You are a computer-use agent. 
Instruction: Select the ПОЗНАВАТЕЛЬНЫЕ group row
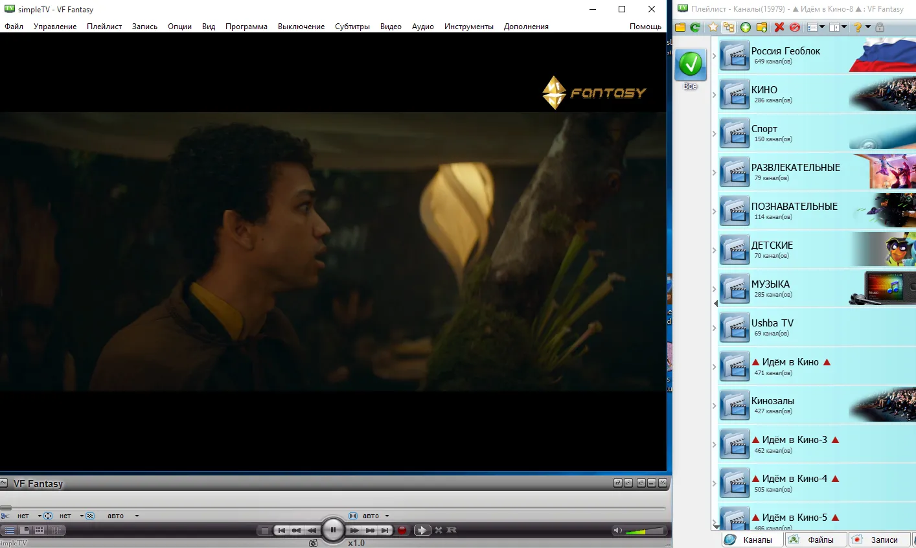817,211
